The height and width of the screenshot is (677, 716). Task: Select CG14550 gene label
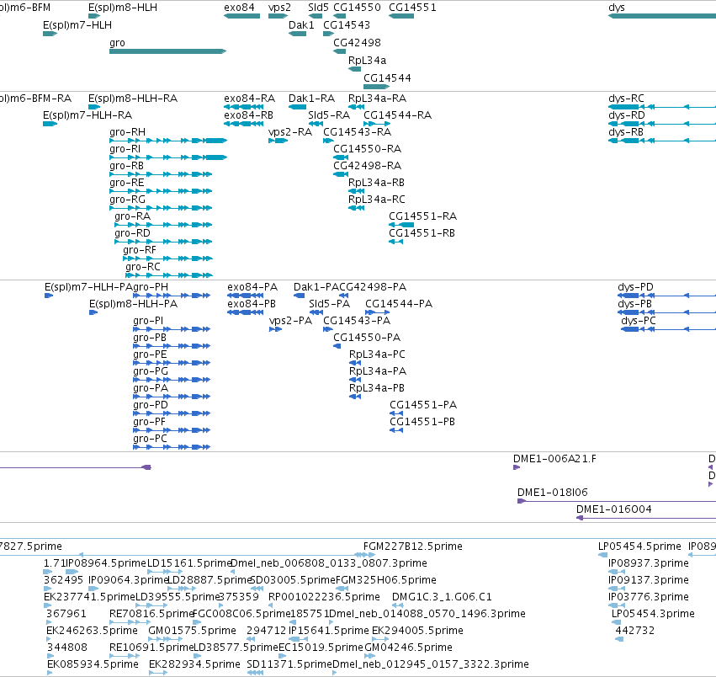click(357, 8)
